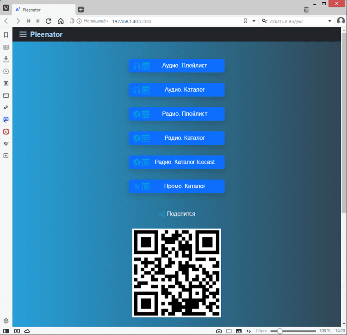Open the Vivaldi main menu
Image resolution: width=347 pixels, height=335 pixels.
(x=6, y=8)
